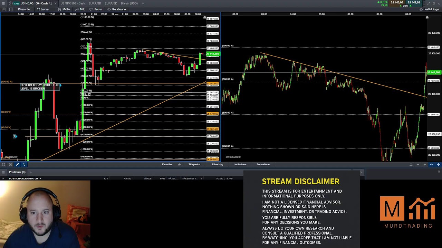442x248 pixels.
Task: Sort by TOTAL UTV. V/F column
Action: (224, 178)
